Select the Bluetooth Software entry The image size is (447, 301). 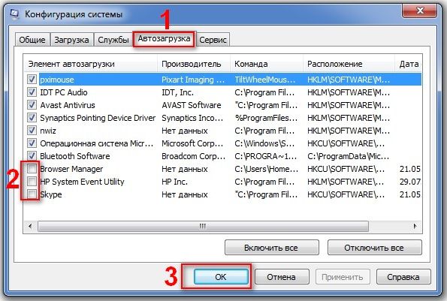pos(75,156)
